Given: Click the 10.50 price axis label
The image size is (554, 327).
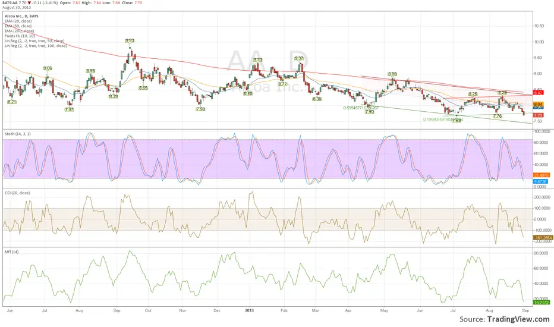Looking at the screenshot, I should pos(539,26).
